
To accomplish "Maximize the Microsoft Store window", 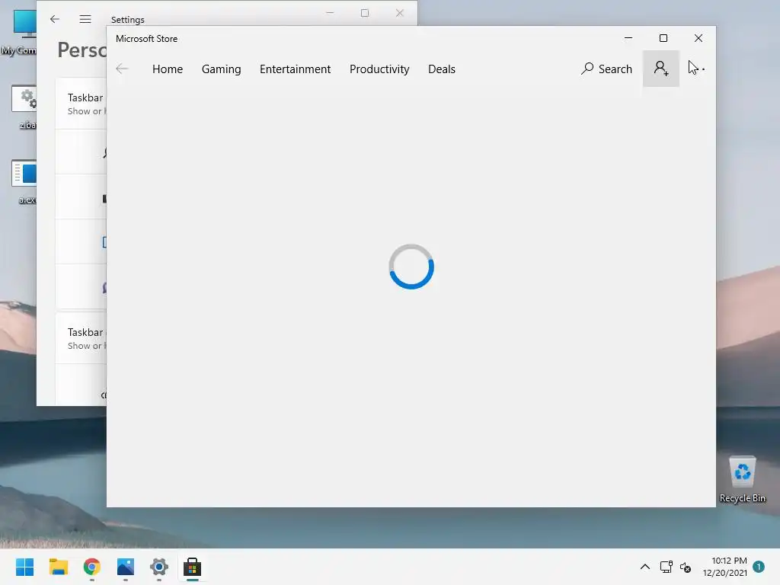I will click(x=663, y=38).
